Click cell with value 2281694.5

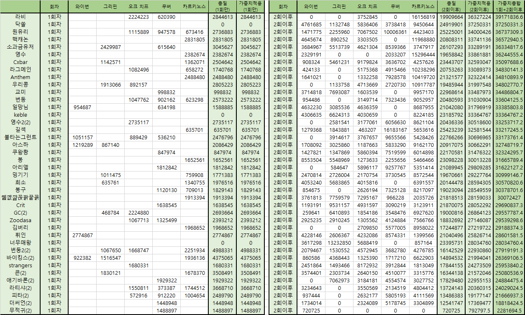[509, 311]
